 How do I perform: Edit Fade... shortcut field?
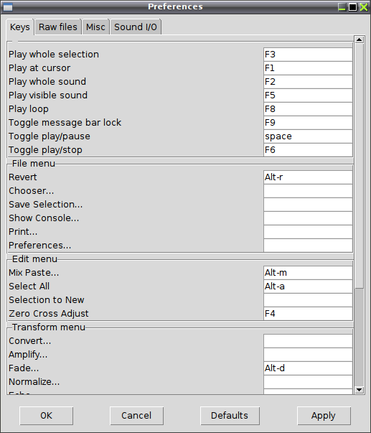[308, 368]
